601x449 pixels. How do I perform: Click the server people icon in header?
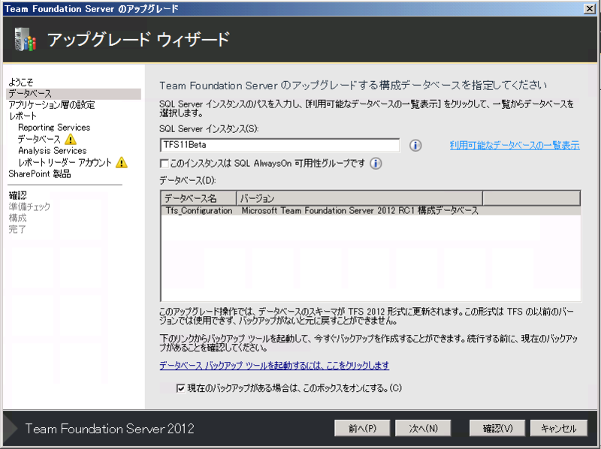[25, 40]
